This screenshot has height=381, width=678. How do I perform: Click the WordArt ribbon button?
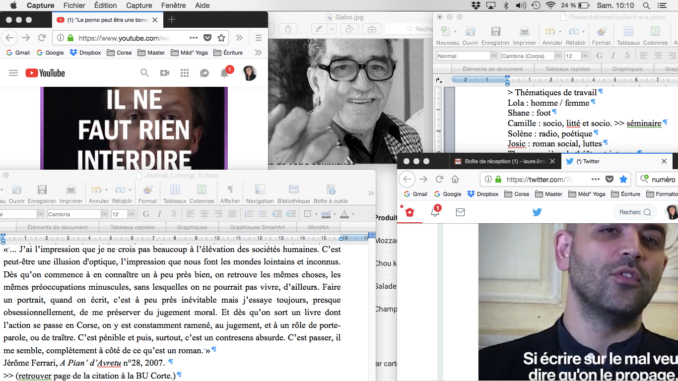[x=318, y=227]
